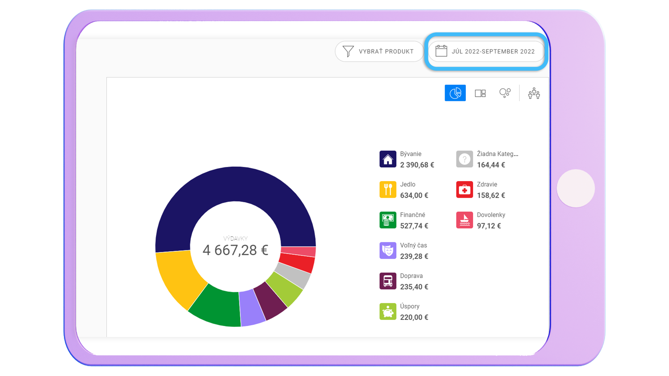Click the Finančné amount 527,74 €
Viewport: 669px width, 376px height.
coord(414,226)
